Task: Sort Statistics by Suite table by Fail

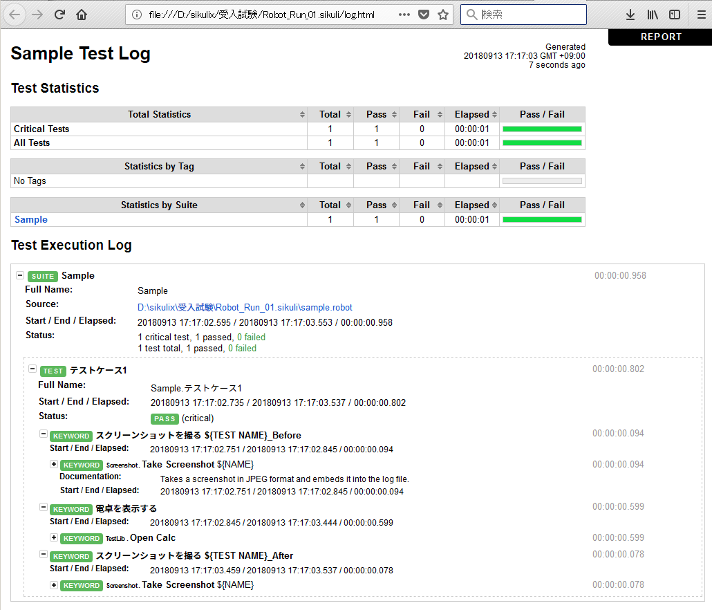Action: pos(422,205)
